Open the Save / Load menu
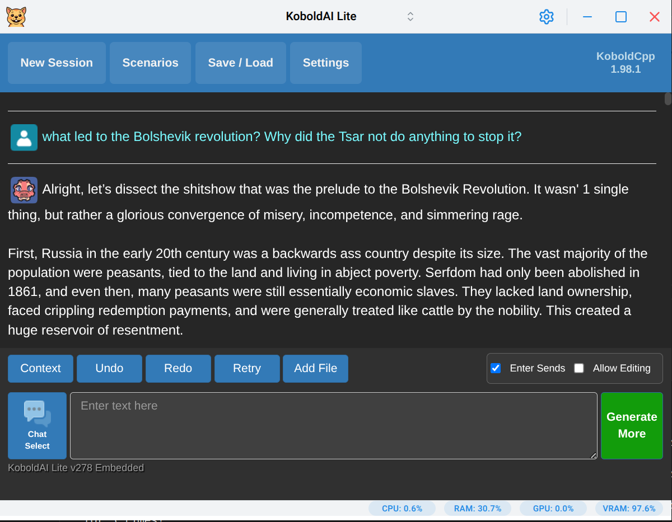Image resolution: width=672 pixels, height=522 pixels. pos(240,63)
